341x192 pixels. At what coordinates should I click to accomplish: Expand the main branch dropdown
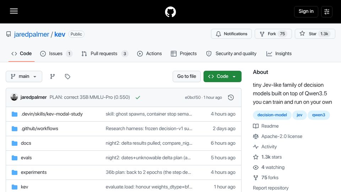[x=24, y=76]
